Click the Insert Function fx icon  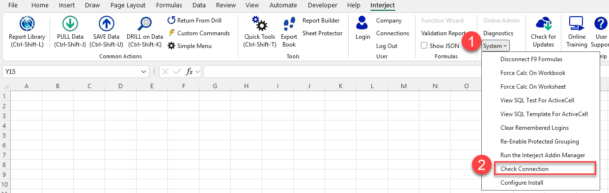(x=190, y=72)
